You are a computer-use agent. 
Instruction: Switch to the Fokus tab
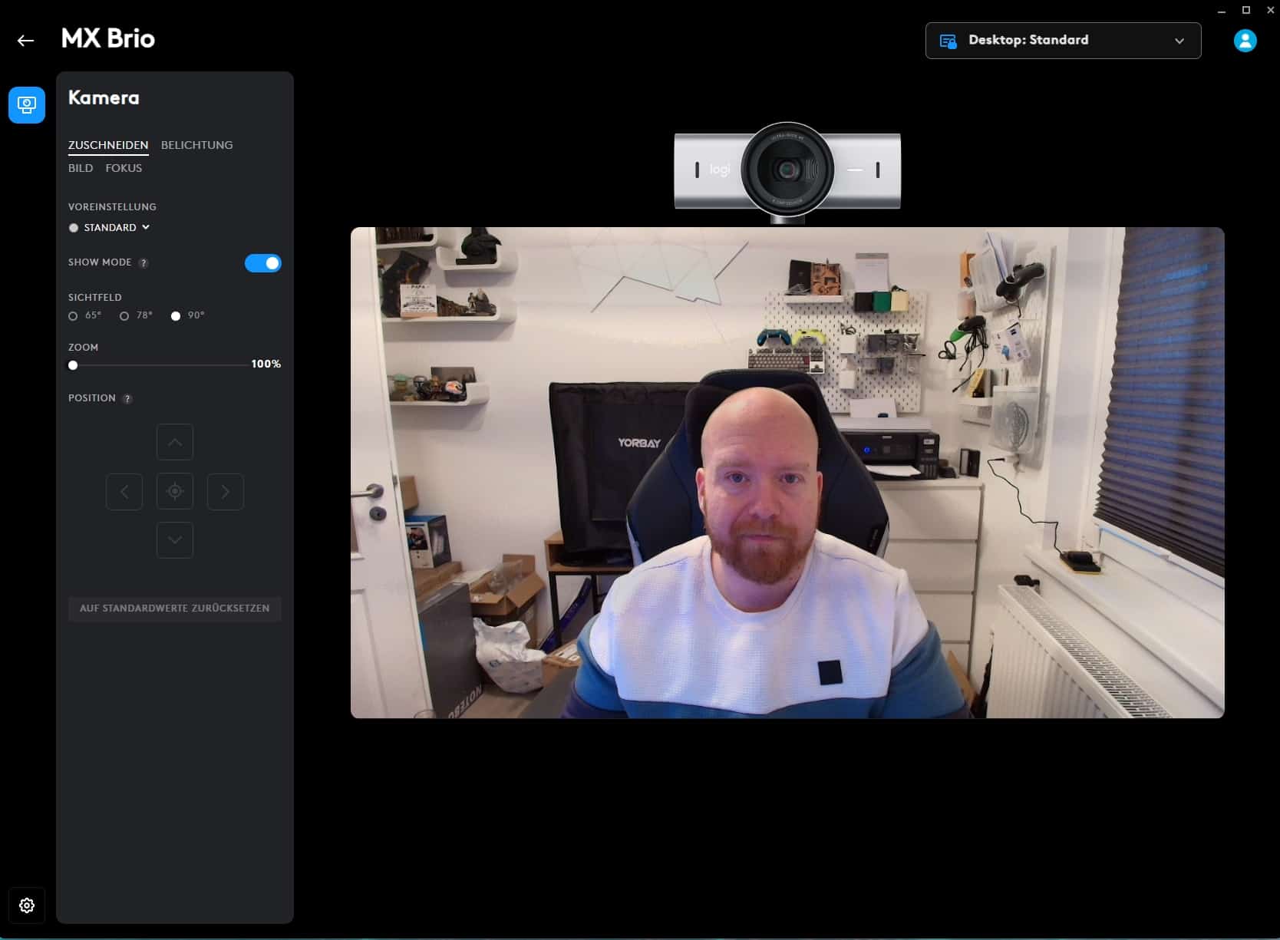[124, 168]
